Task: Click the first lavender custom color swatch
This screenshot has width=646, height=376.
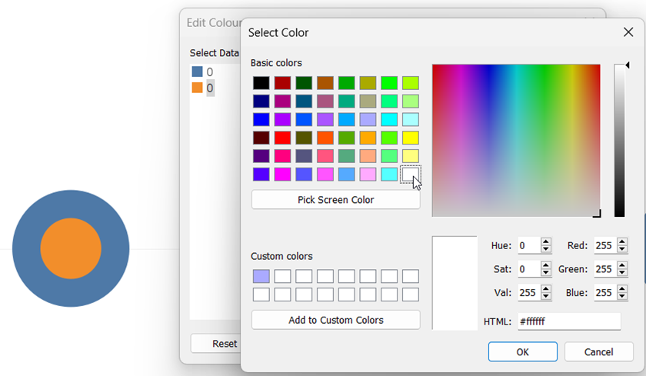Action: pyautogui.click(x=261, y=276)
